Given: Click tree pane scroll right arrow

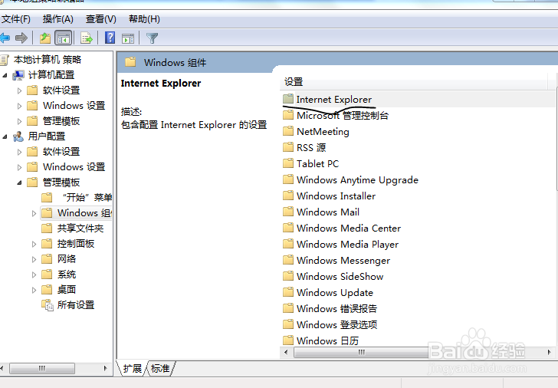Looking at the screenshot, I should click(x=105, y=368).
